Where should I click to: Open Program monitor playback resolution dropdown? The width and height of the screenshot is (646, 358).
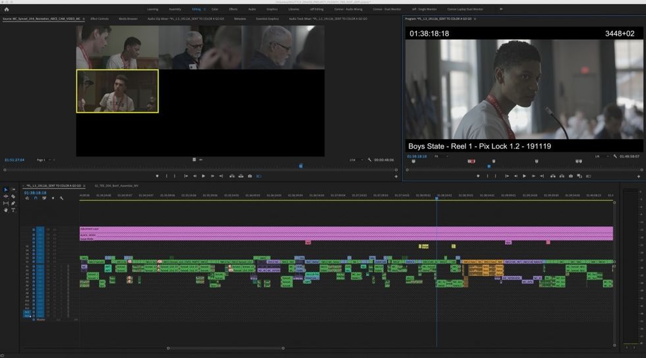(601, 156)
